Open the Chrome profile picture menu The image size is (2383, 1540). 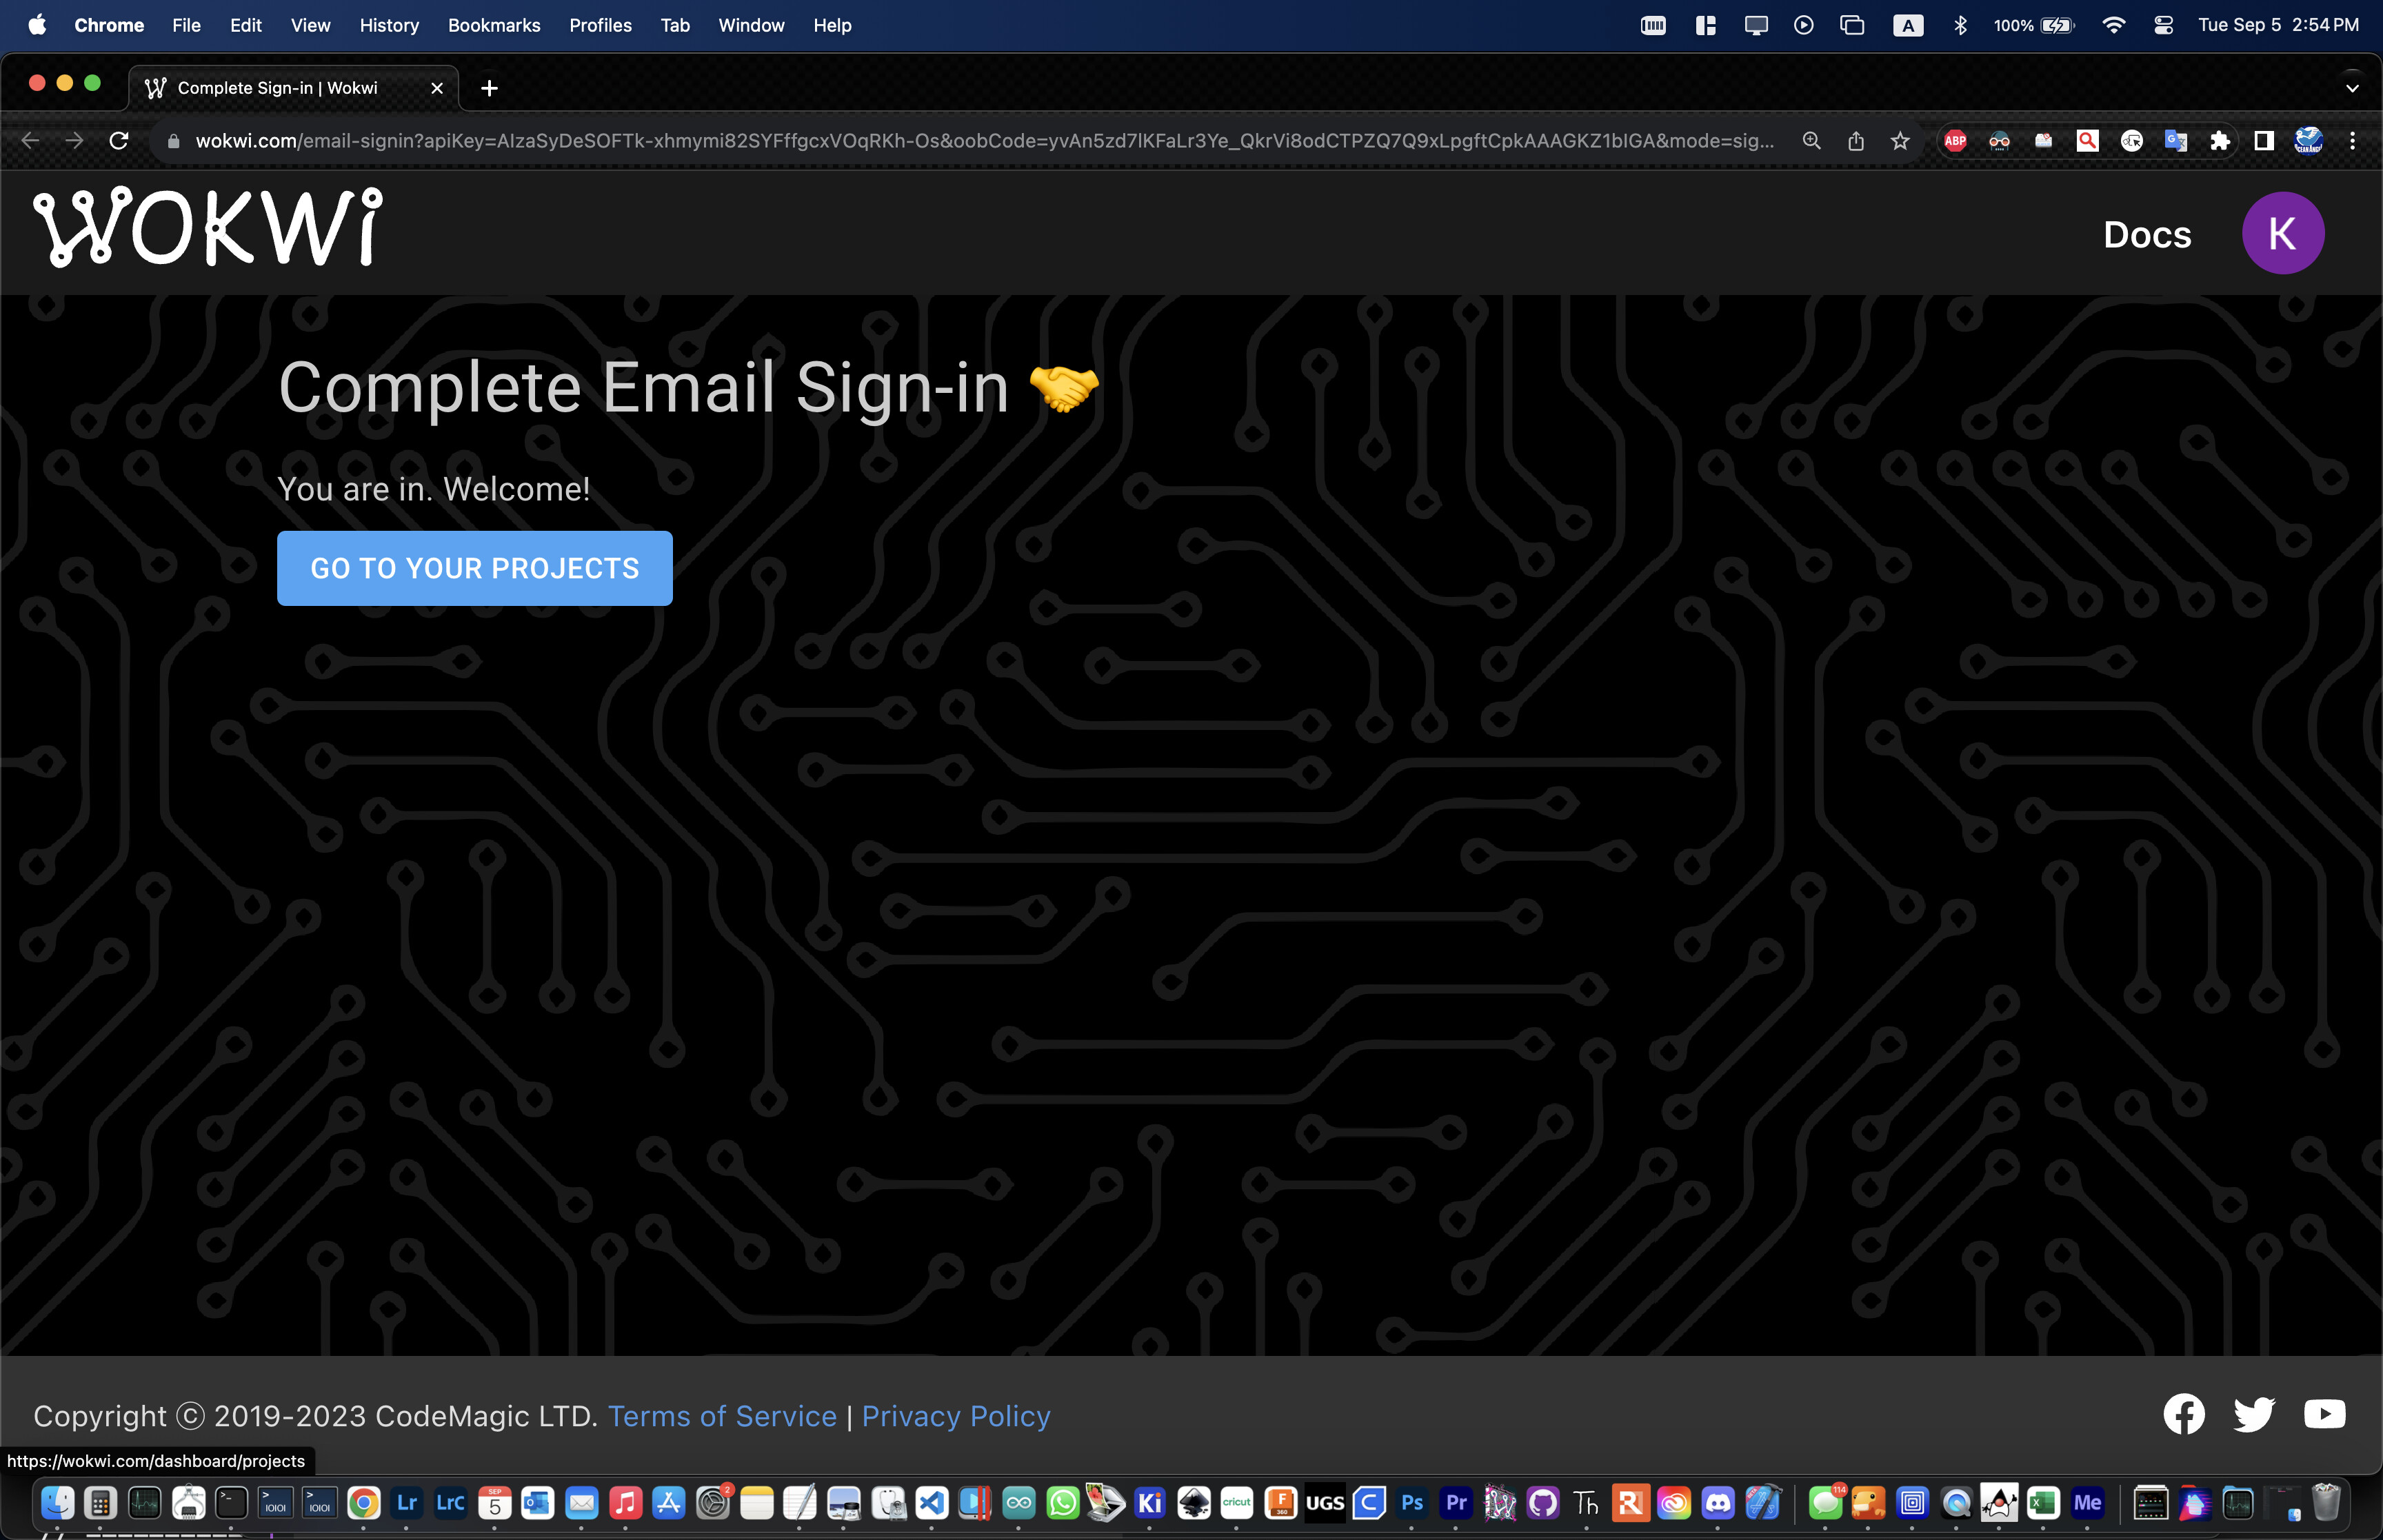(x=2308, y=141)
